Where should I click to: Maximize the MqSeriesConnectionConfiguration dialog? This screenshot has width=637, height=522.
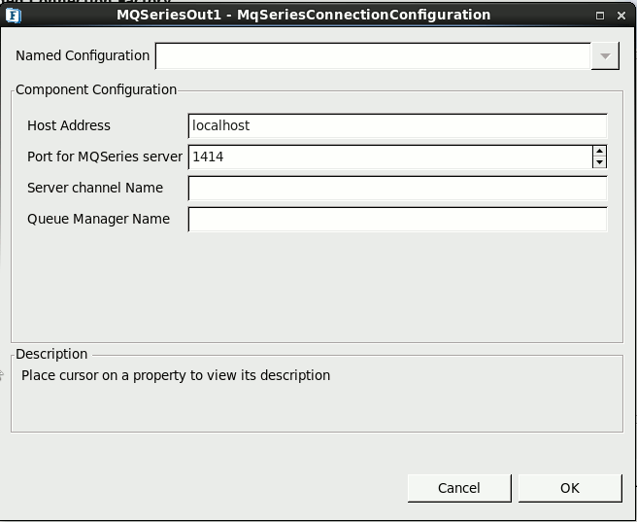(600, 16)
